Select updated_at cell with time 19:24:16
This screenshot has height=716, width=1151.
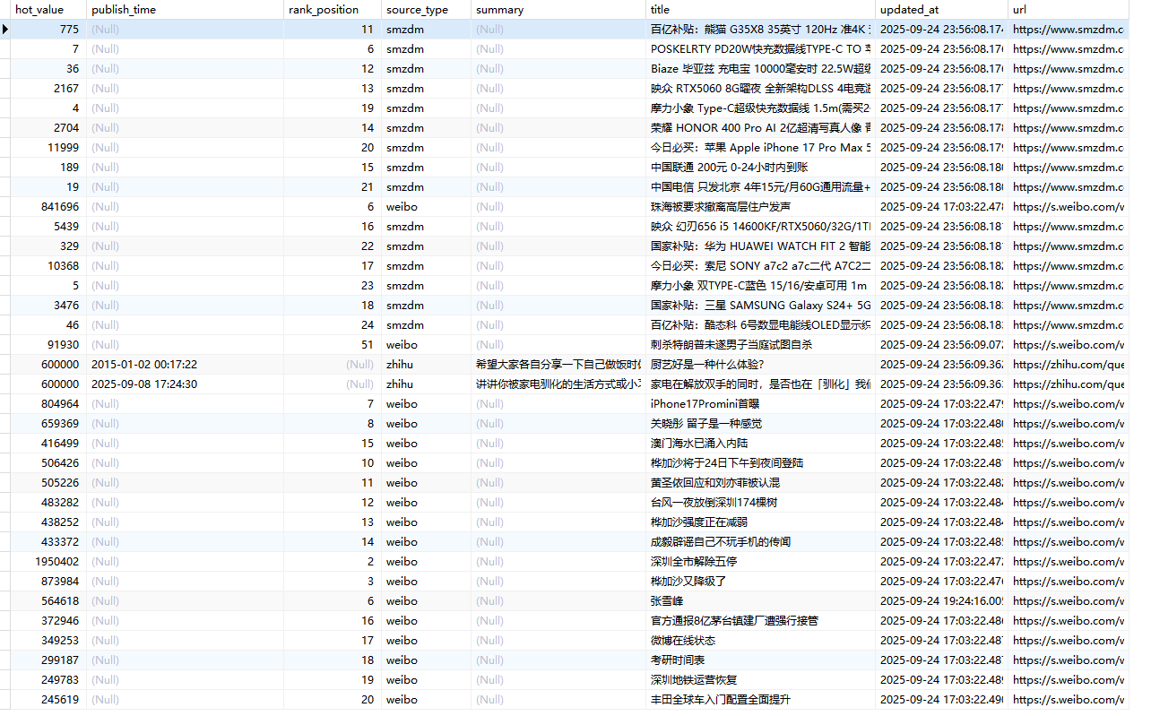pos(939,601)
